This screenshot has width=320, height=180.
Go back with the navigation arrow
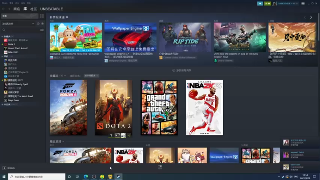pyautogui.click(x=4, y=9)
